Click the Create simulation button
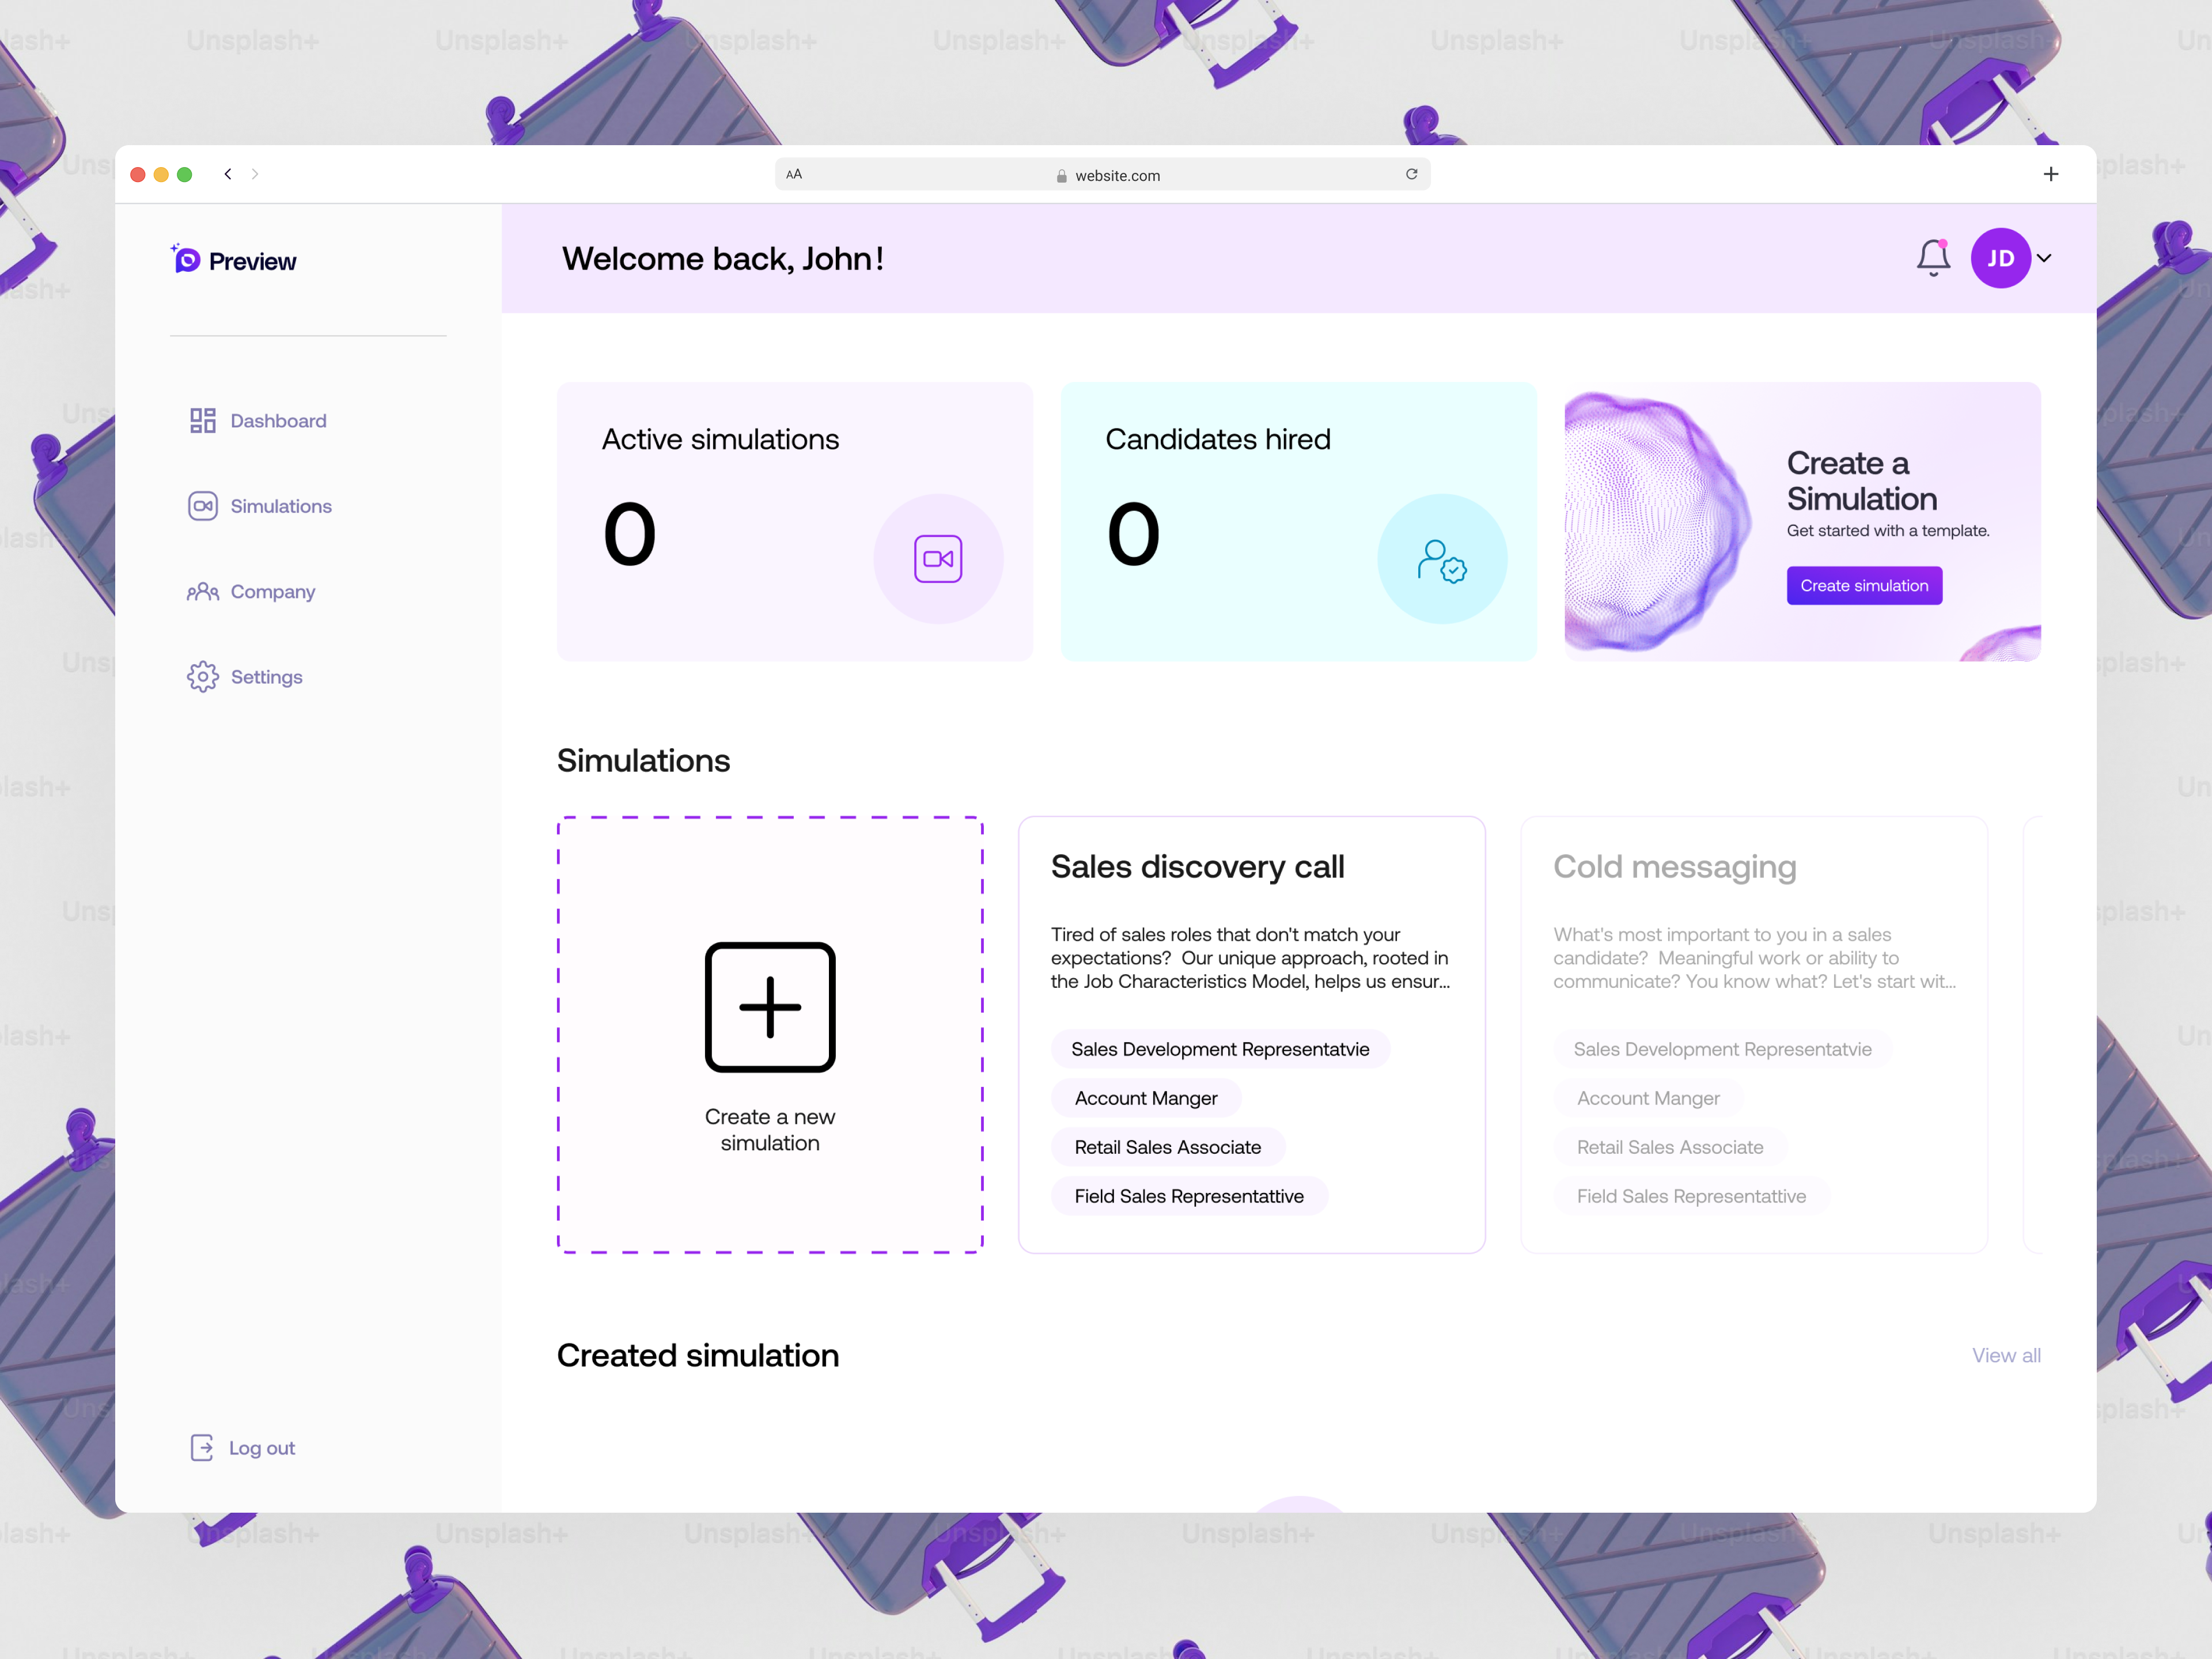 pyautogui.click(x=1864, y=586)
